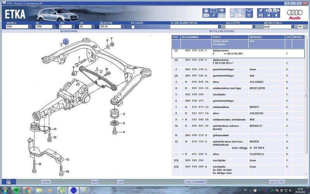Click the ORDRE button in bottom bar
310x194 pixels.
[x=46, y=182]
